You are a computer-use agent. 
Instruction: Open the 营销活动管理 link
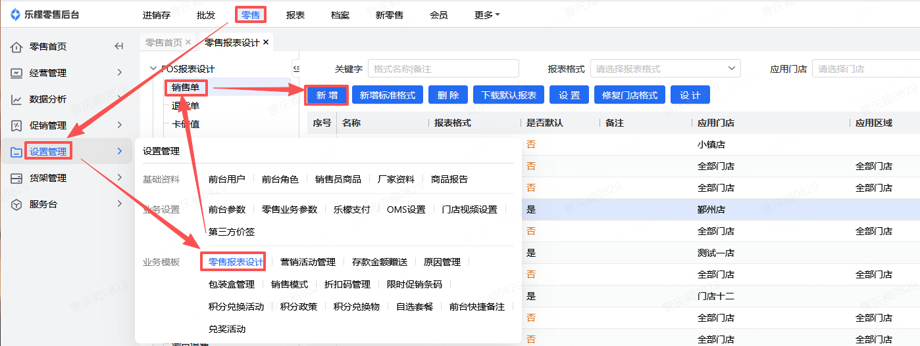point(308,262)
